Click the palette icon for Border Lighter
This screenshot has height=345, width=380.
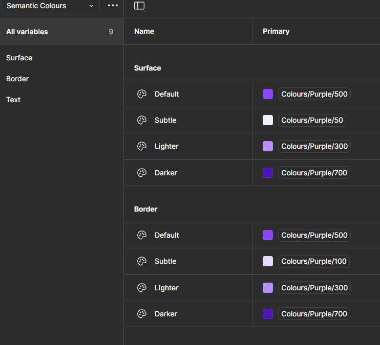(142, 288)
